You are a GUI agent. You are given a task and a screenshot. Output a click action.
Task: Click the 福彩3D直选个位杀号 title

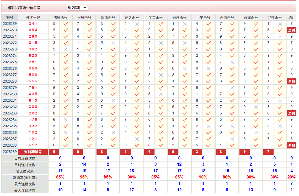point(24,8)
